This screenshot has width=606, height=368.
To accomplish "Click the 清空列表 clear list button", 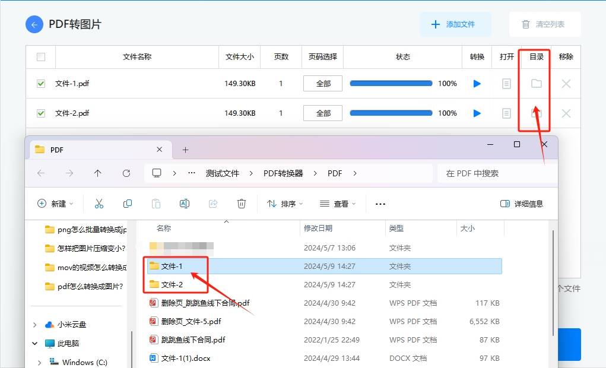I will [x=544, y=24].
